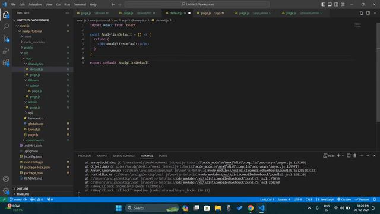380x214 pixels.
Task: Open the Explorer view in activity bar
Action: [6, 15]
